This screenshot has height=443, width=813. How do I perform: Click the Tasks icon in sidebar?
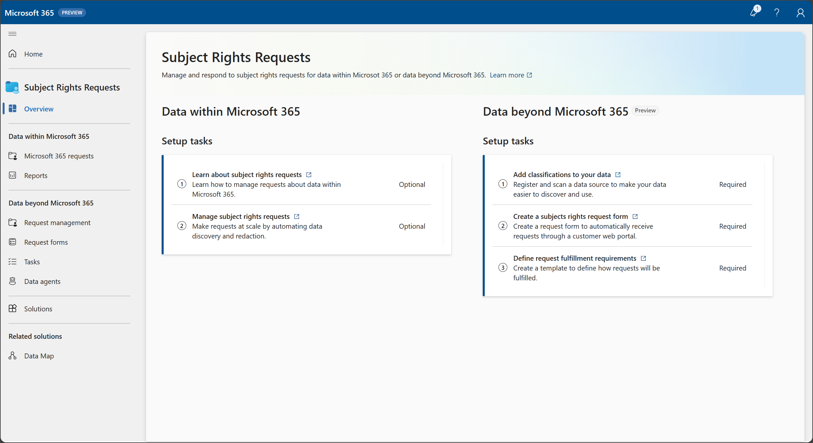(x=12, y=261)
